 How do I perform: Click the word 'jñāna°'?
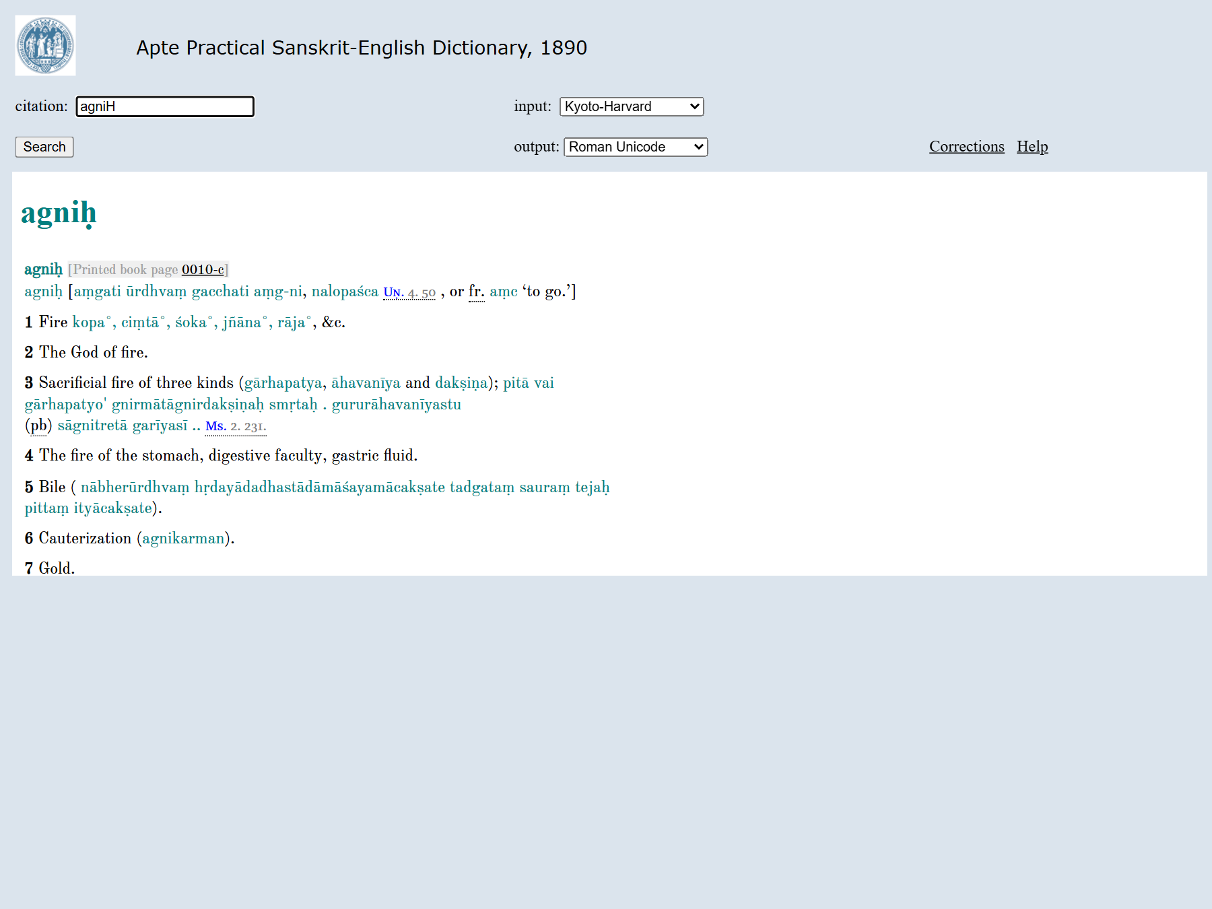click(245, 323)
